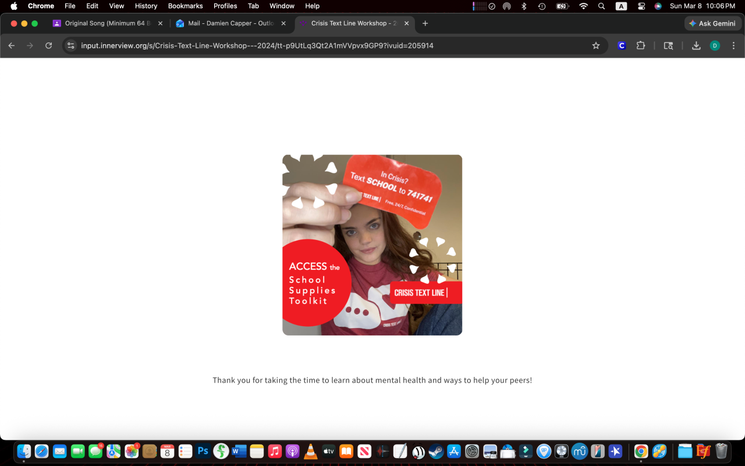This screenshot has width=745, height=466.
Task: Open the History menu
Action: 146,6
